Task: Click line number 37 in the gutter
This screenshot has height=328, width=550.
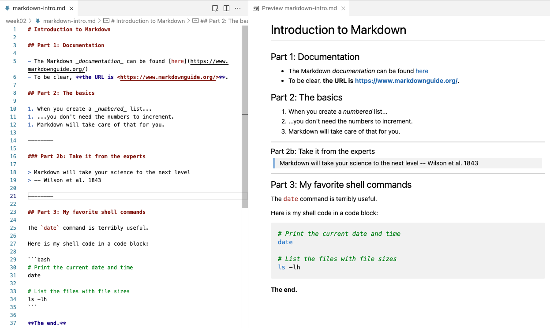Action: [x=13, y=323]
